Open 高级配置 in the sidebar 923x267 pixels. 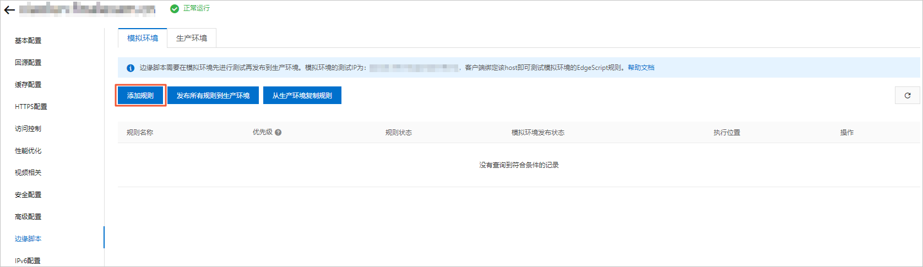click(28, 217)
